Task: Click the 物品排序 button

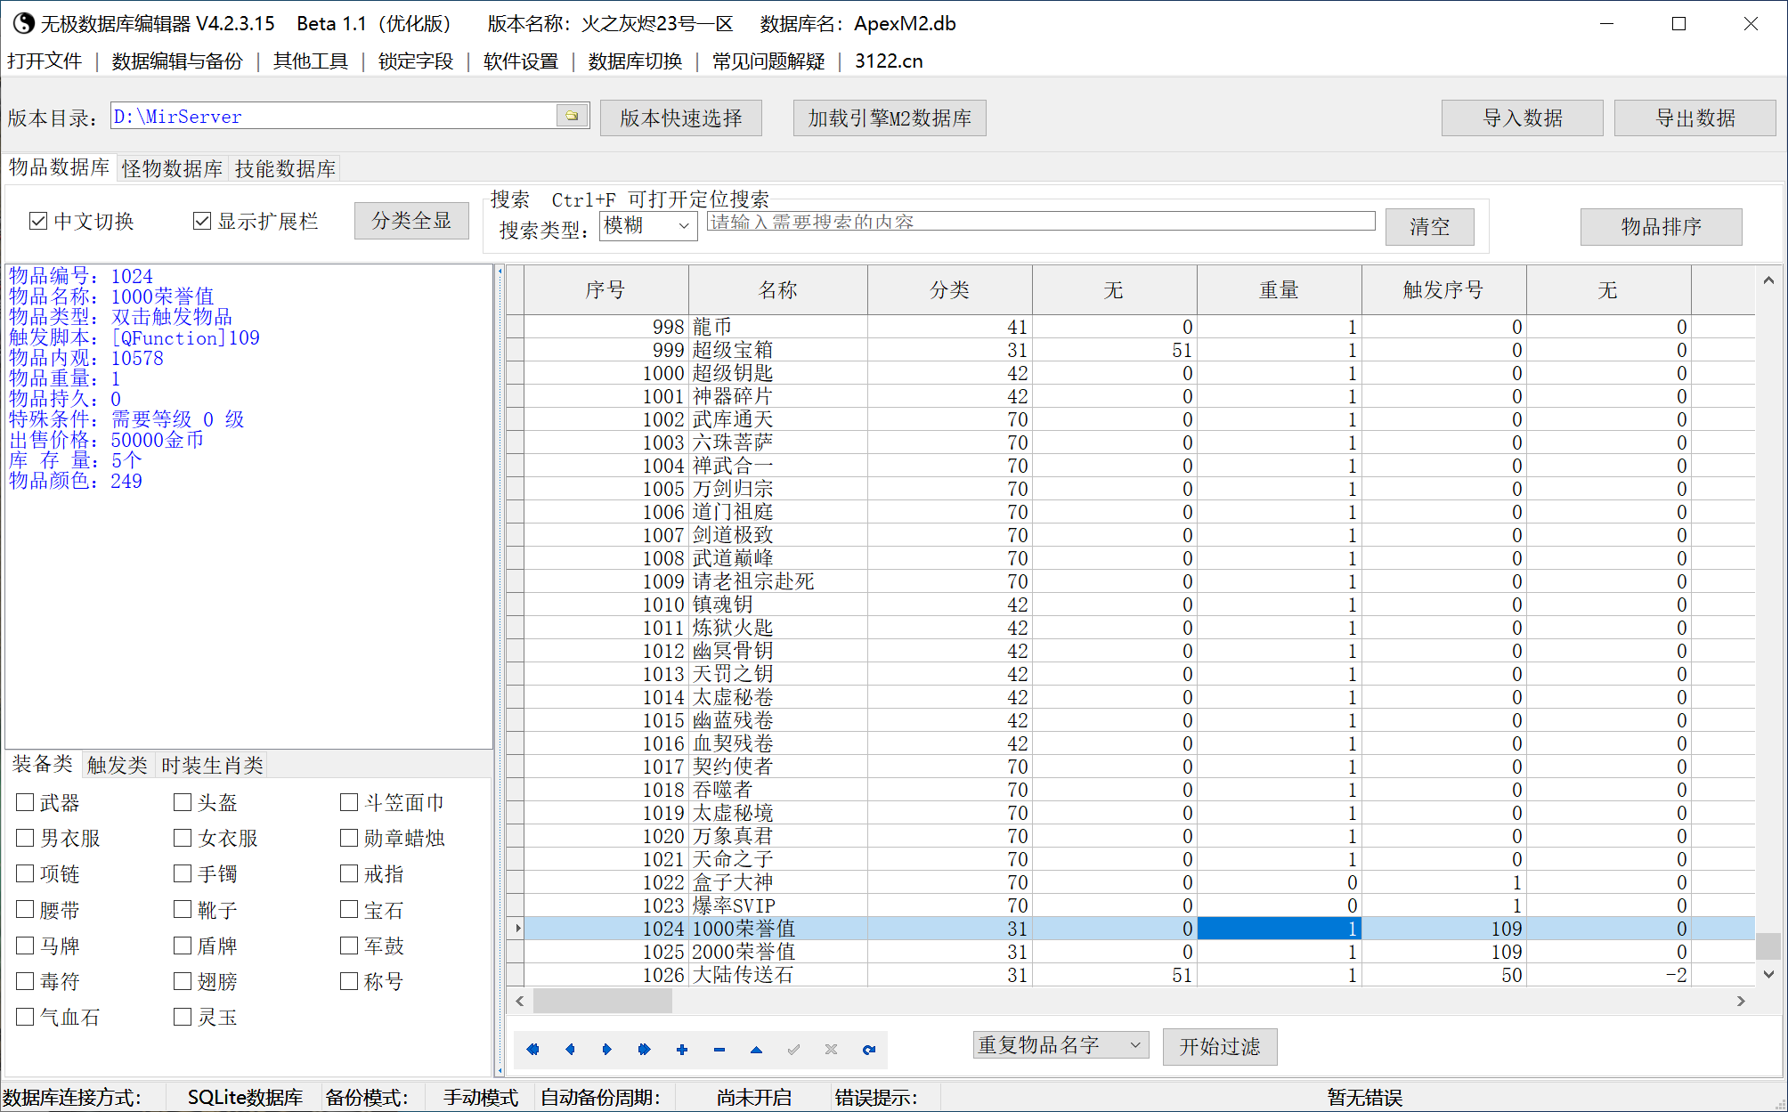Action: coord(1661,227)
